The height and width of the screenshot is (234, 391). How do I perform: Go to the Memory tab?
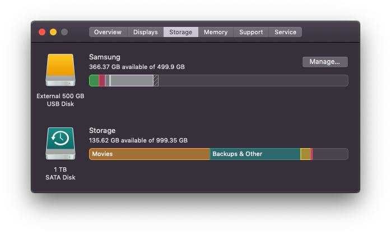point(216,32)
